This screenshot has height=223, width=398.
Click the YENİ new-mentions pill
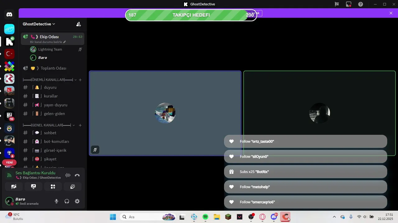coord(9,162)
